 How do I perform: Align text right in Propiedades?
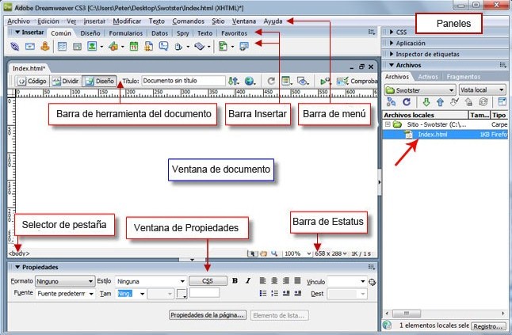pyautogui.click(x=286, y=280)
